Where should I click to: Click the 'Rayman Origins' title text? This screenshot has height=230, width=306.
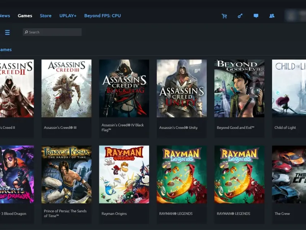[114, 214]
